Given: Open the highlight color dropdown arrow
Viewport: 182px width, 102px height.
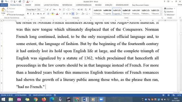Looking at the screenshot, I should click(x=55, y=14).
